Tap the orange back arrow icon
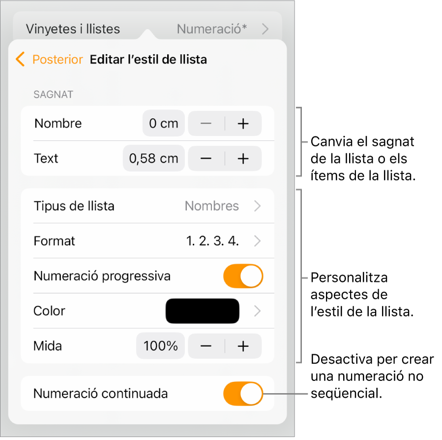This screenshot has width=442, height=440. pyautogui.click(x=20, y=59)
